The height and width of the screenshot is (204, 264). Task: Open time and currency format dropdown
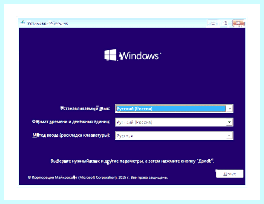coord(174,122)
